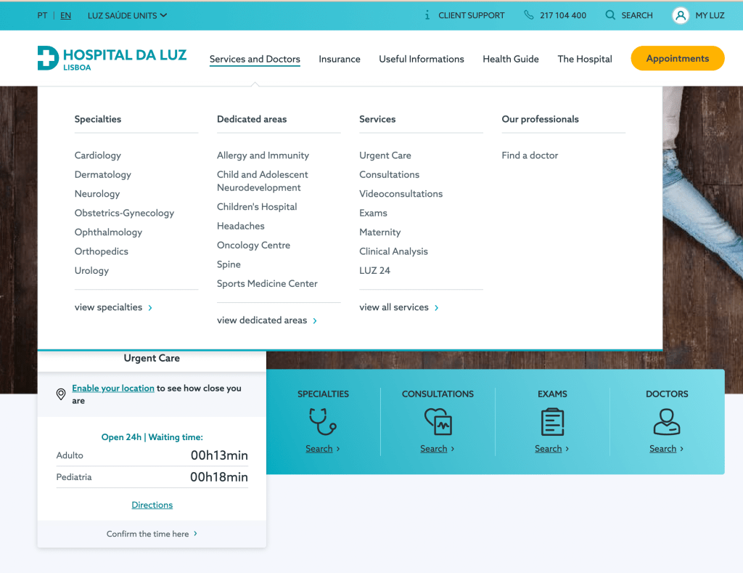
Task: Click the Doctors person icon
Action: (667, 421)
